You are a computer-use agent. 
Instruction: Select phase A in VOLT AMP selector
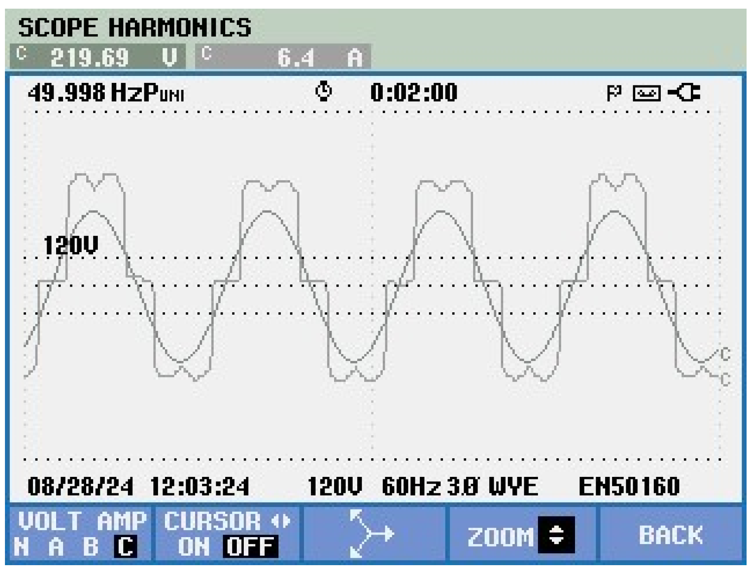(x=57, y=547)
